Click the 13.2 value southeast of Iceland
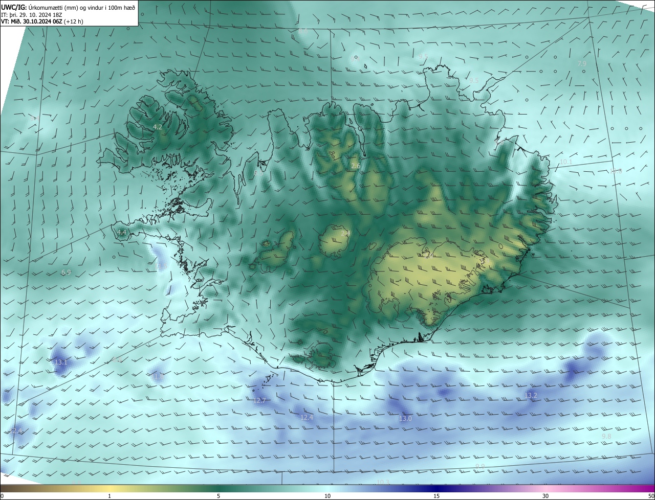Viewport: 655px width, 500px height. pos(531,395)
